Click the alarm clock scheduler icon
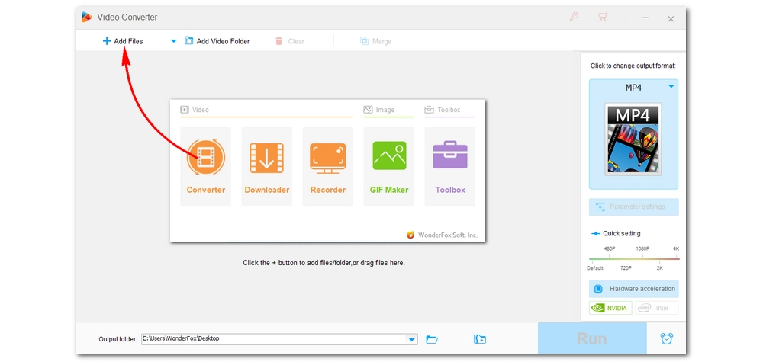 (666, 339)
